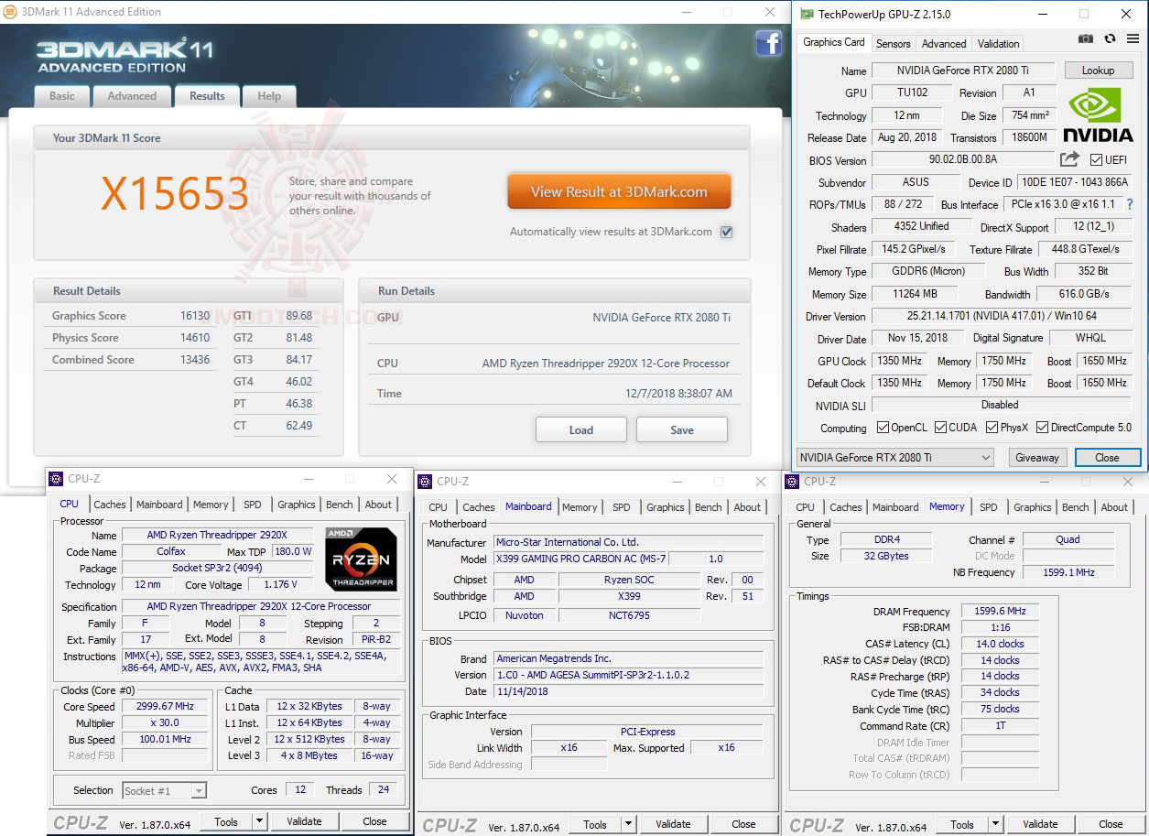The image size is (1149, 836).
Task: Click the GPU-Z refresh icon
Action: pos(1110,39)
